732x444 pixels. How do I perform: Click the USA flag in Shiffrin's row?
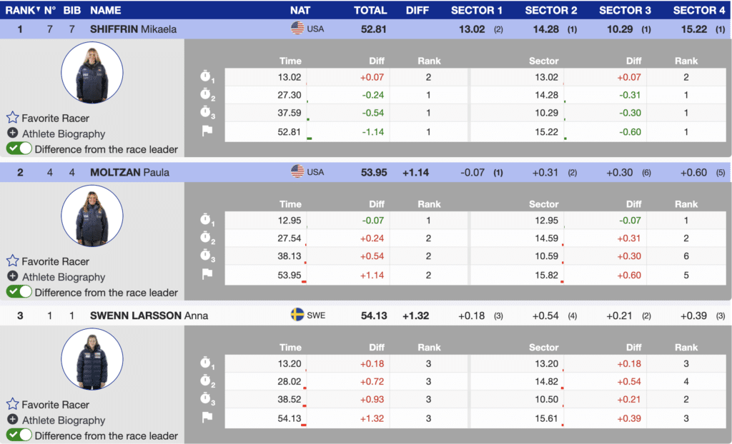point(297,29)
